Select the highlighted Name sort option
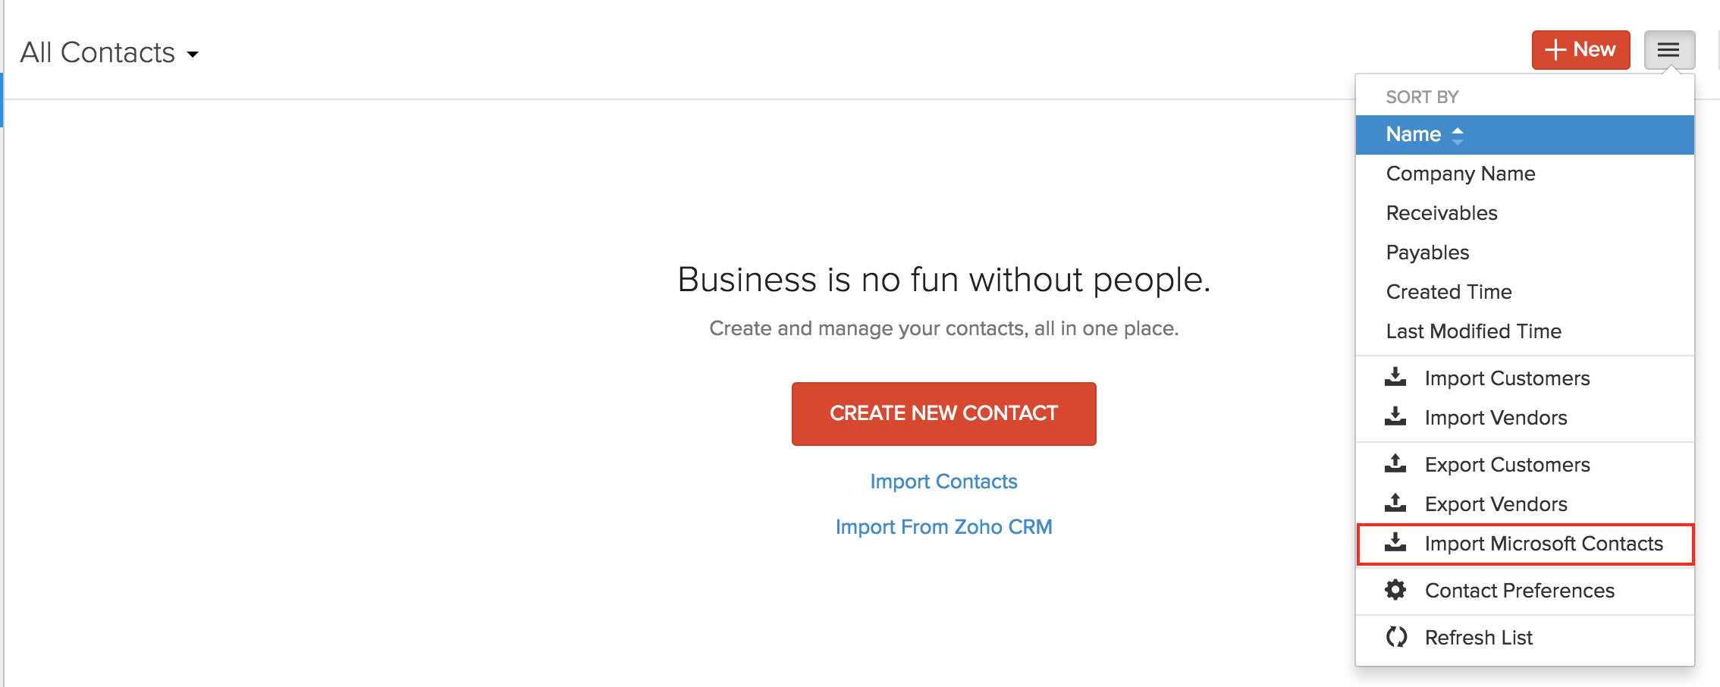This screenshot has height=687, width=1720. tap(1414, 134)
